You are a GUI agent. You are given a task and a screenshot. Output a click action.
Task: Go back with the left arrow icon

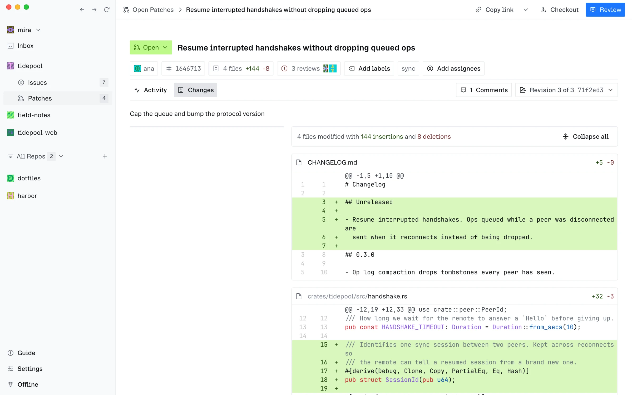click(82, 10)
